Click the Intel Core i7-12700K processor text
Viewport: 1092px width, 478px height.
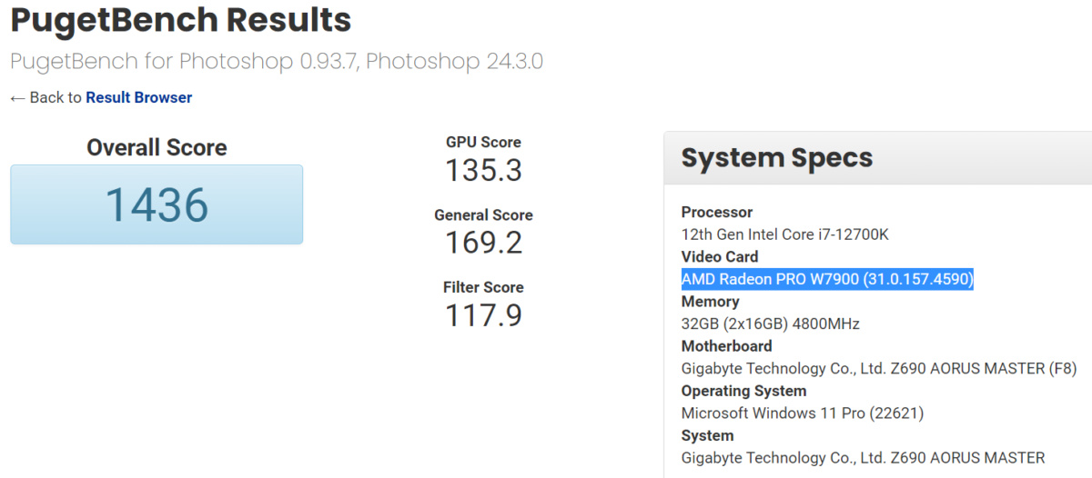784,234
